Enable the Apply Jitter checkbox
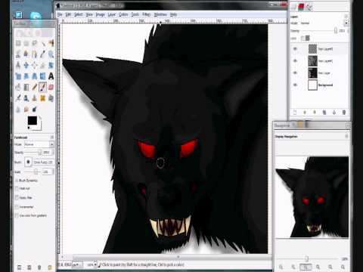 pyautogui.click(x=17, y=198)
